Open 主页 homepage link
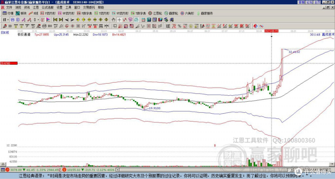 pyautogui.click(x=317, y=2)
